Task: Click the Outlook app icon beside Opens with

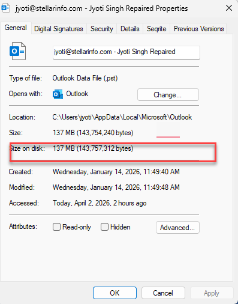Action: (x=58, y=94)
